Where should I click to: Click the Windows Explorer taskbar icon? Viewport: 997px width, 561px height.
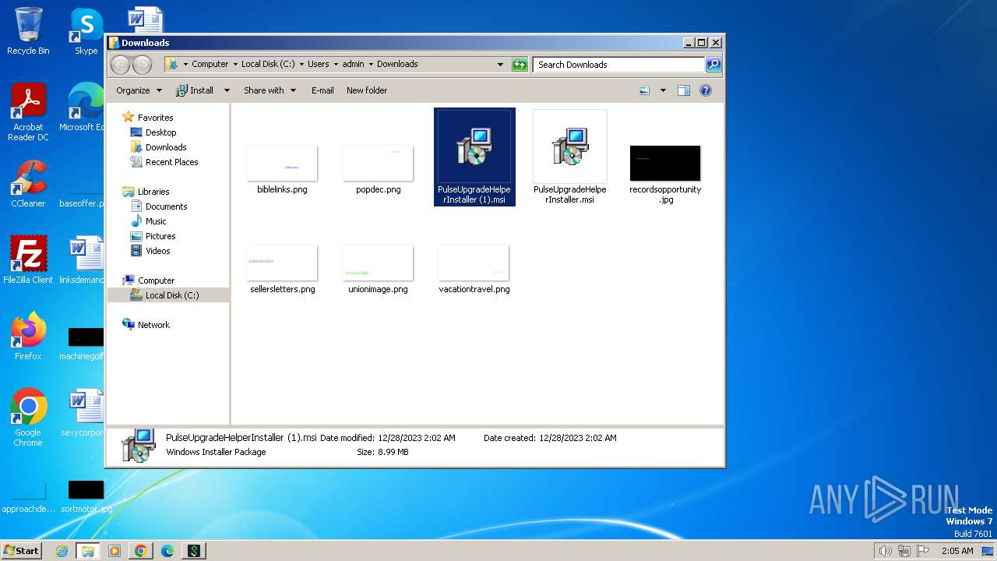(88, 551)
